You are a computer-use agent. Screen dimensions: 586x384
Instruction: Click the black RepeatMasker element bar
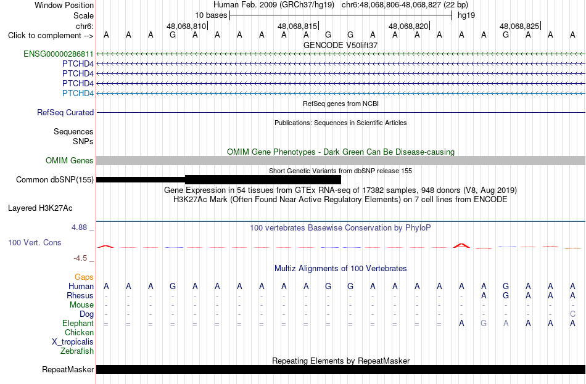tap(340, 369)
